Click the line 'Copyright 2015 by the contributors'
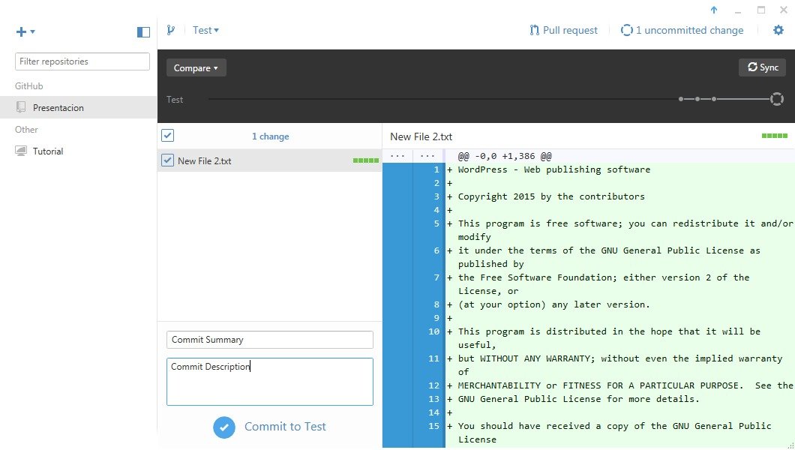The height and width of the screenshot is (450, 795). (x=551, y=196)
